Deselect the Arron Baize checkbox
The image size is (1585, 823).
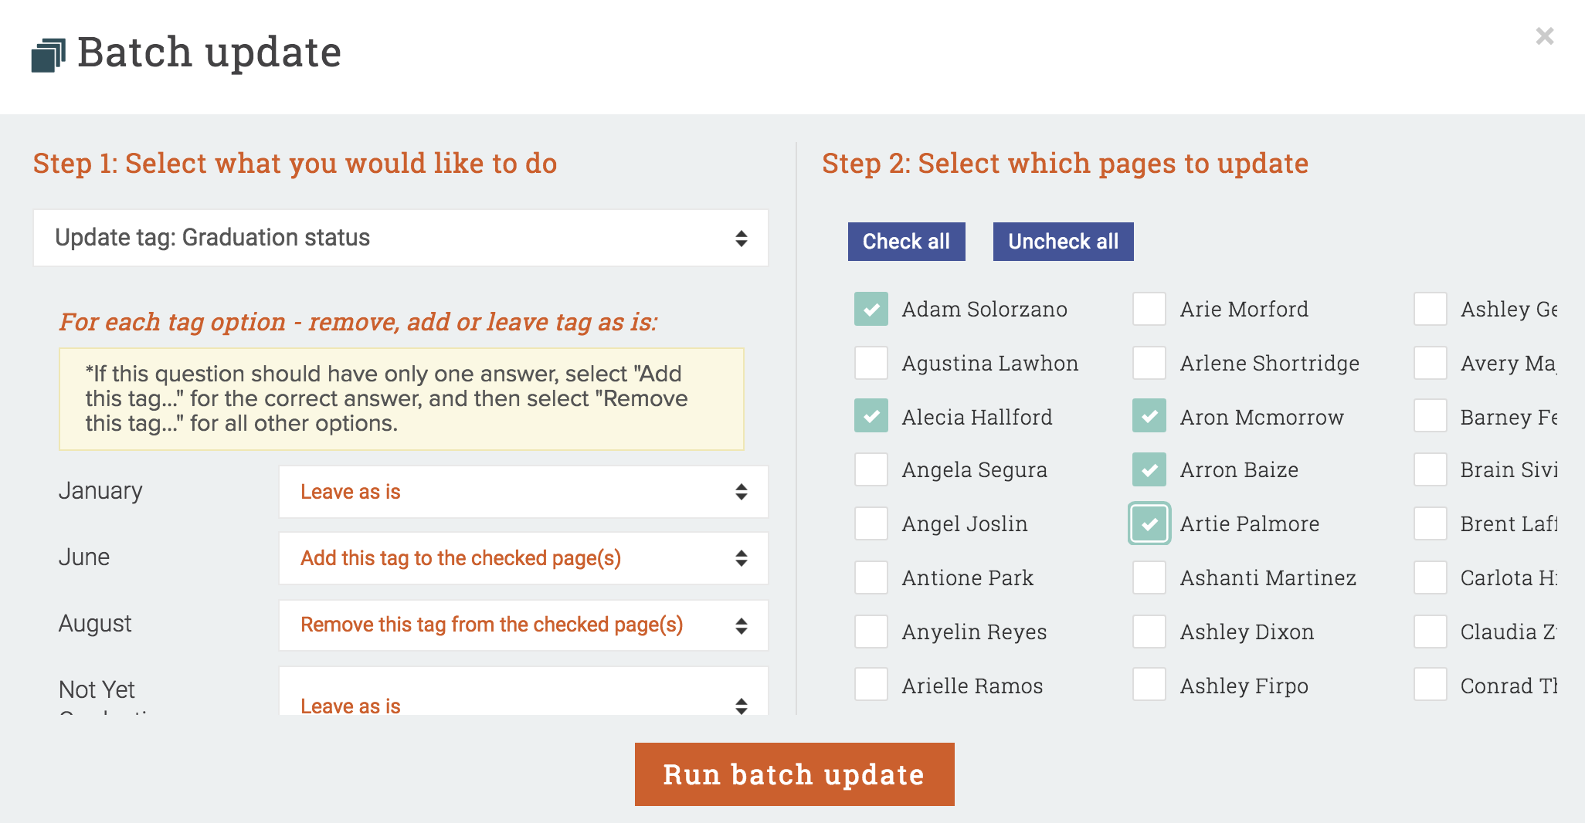click(1149, 469)
